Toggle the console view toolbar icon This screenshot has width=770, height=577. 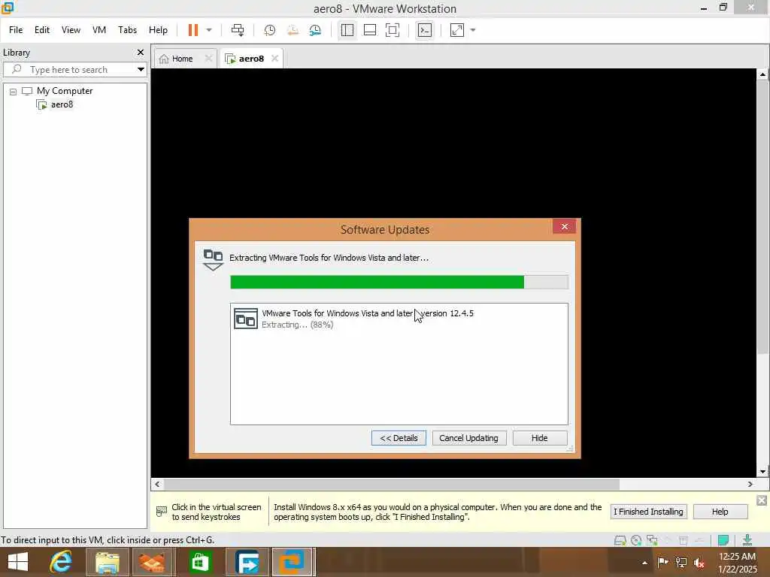[425, 30]
